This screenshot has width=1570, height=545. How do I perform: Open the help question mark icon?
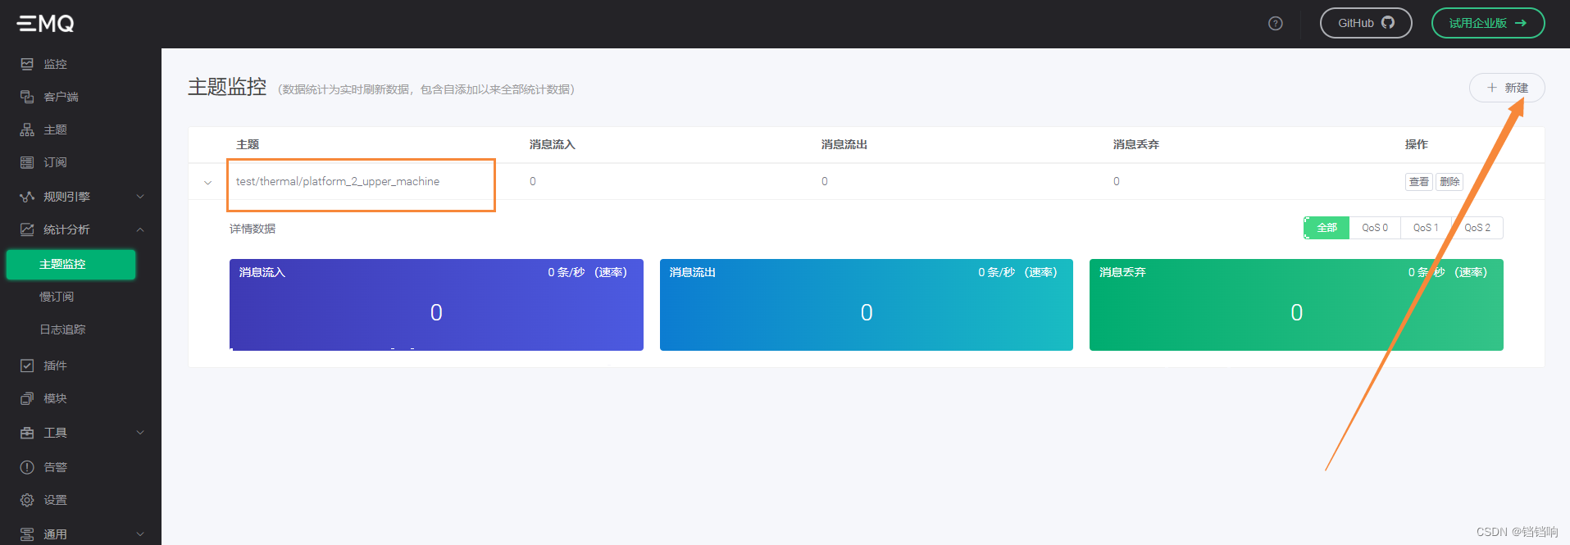click(1275, 23)
